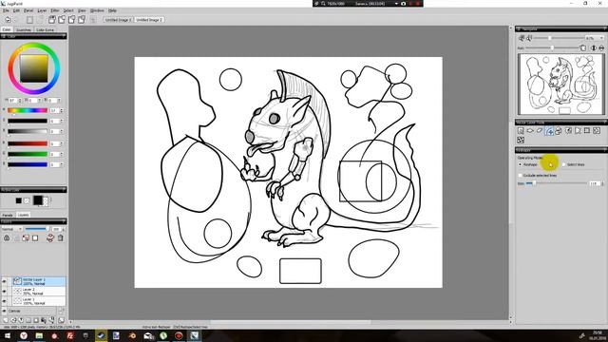Screen dimensions: 608x342
Task: Open File Explorer from the taskbar
Action: [39, 335]
